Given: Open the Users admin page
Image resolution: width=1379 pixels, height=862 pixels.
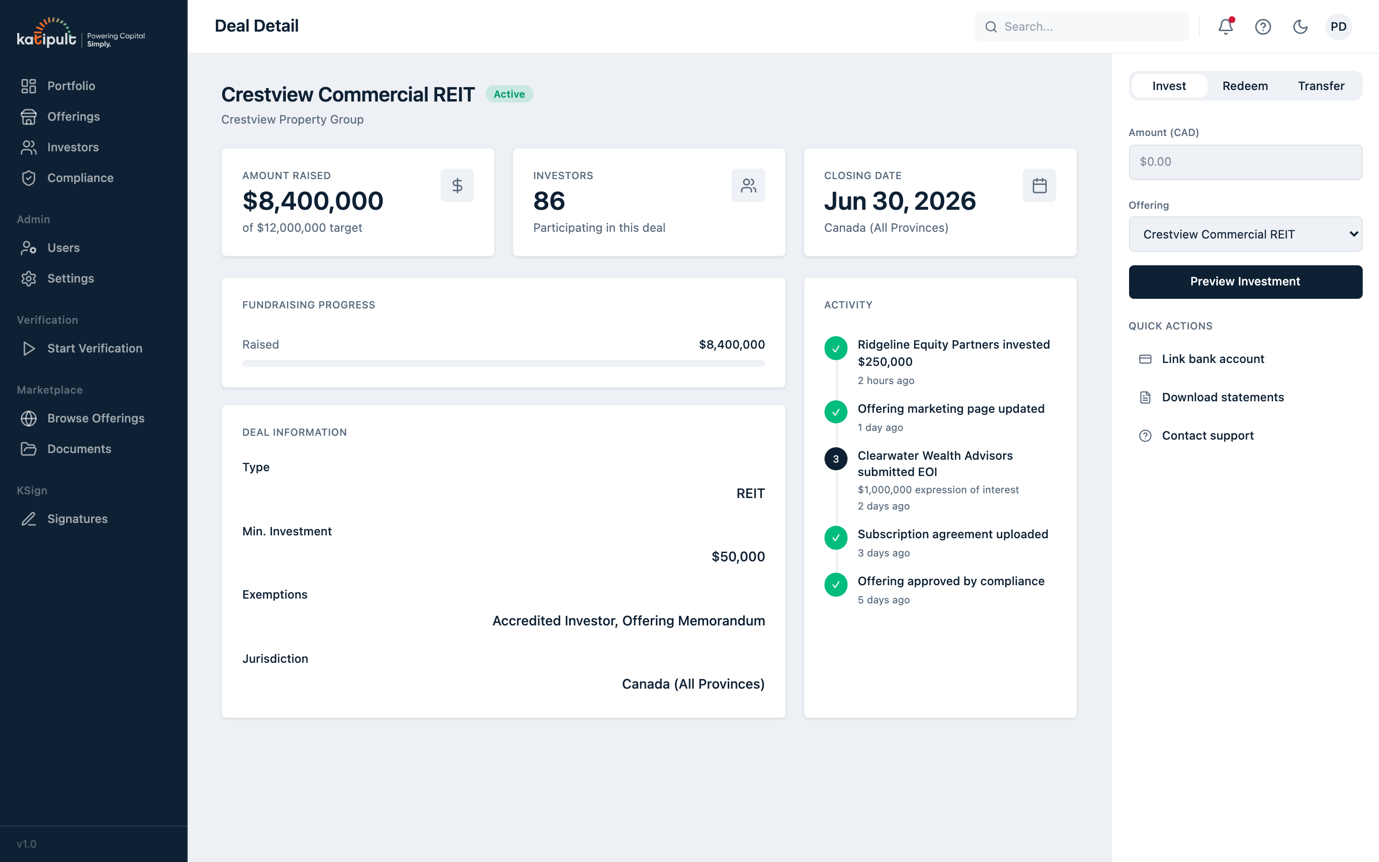Looking at the screenshot, I should tap(63, 248).
